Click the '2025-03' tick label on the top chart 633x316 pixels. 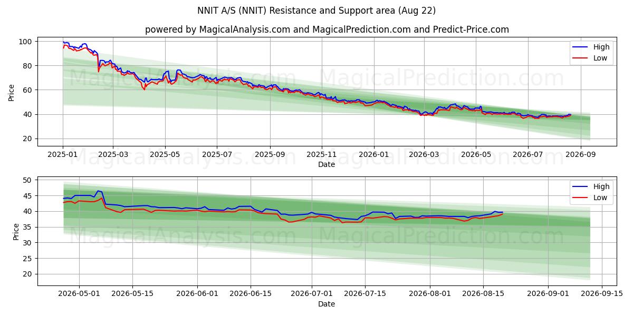(113, 155)
